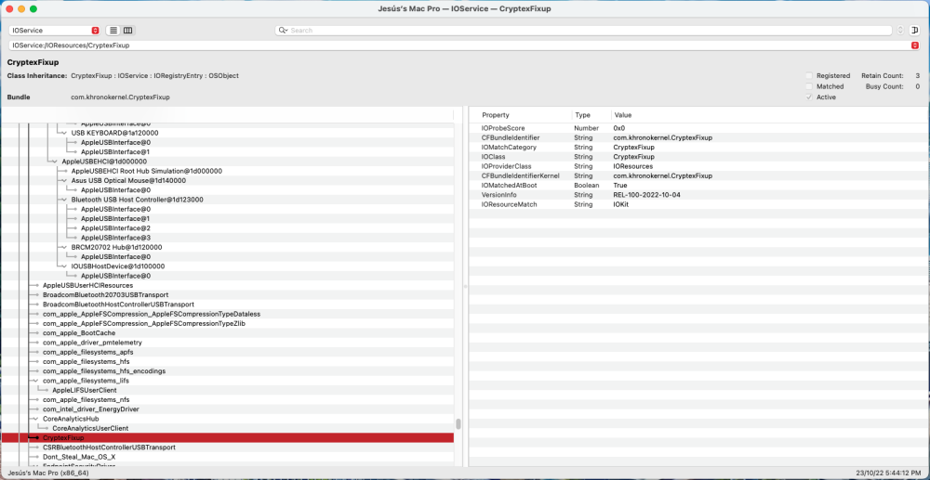
Task: Select com_apple_filesystems_nfs entry
Action: 86,399
